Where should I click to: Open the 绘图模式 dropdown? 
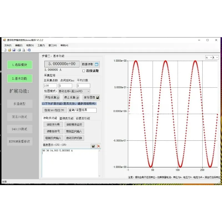click(x=74, y=91)
